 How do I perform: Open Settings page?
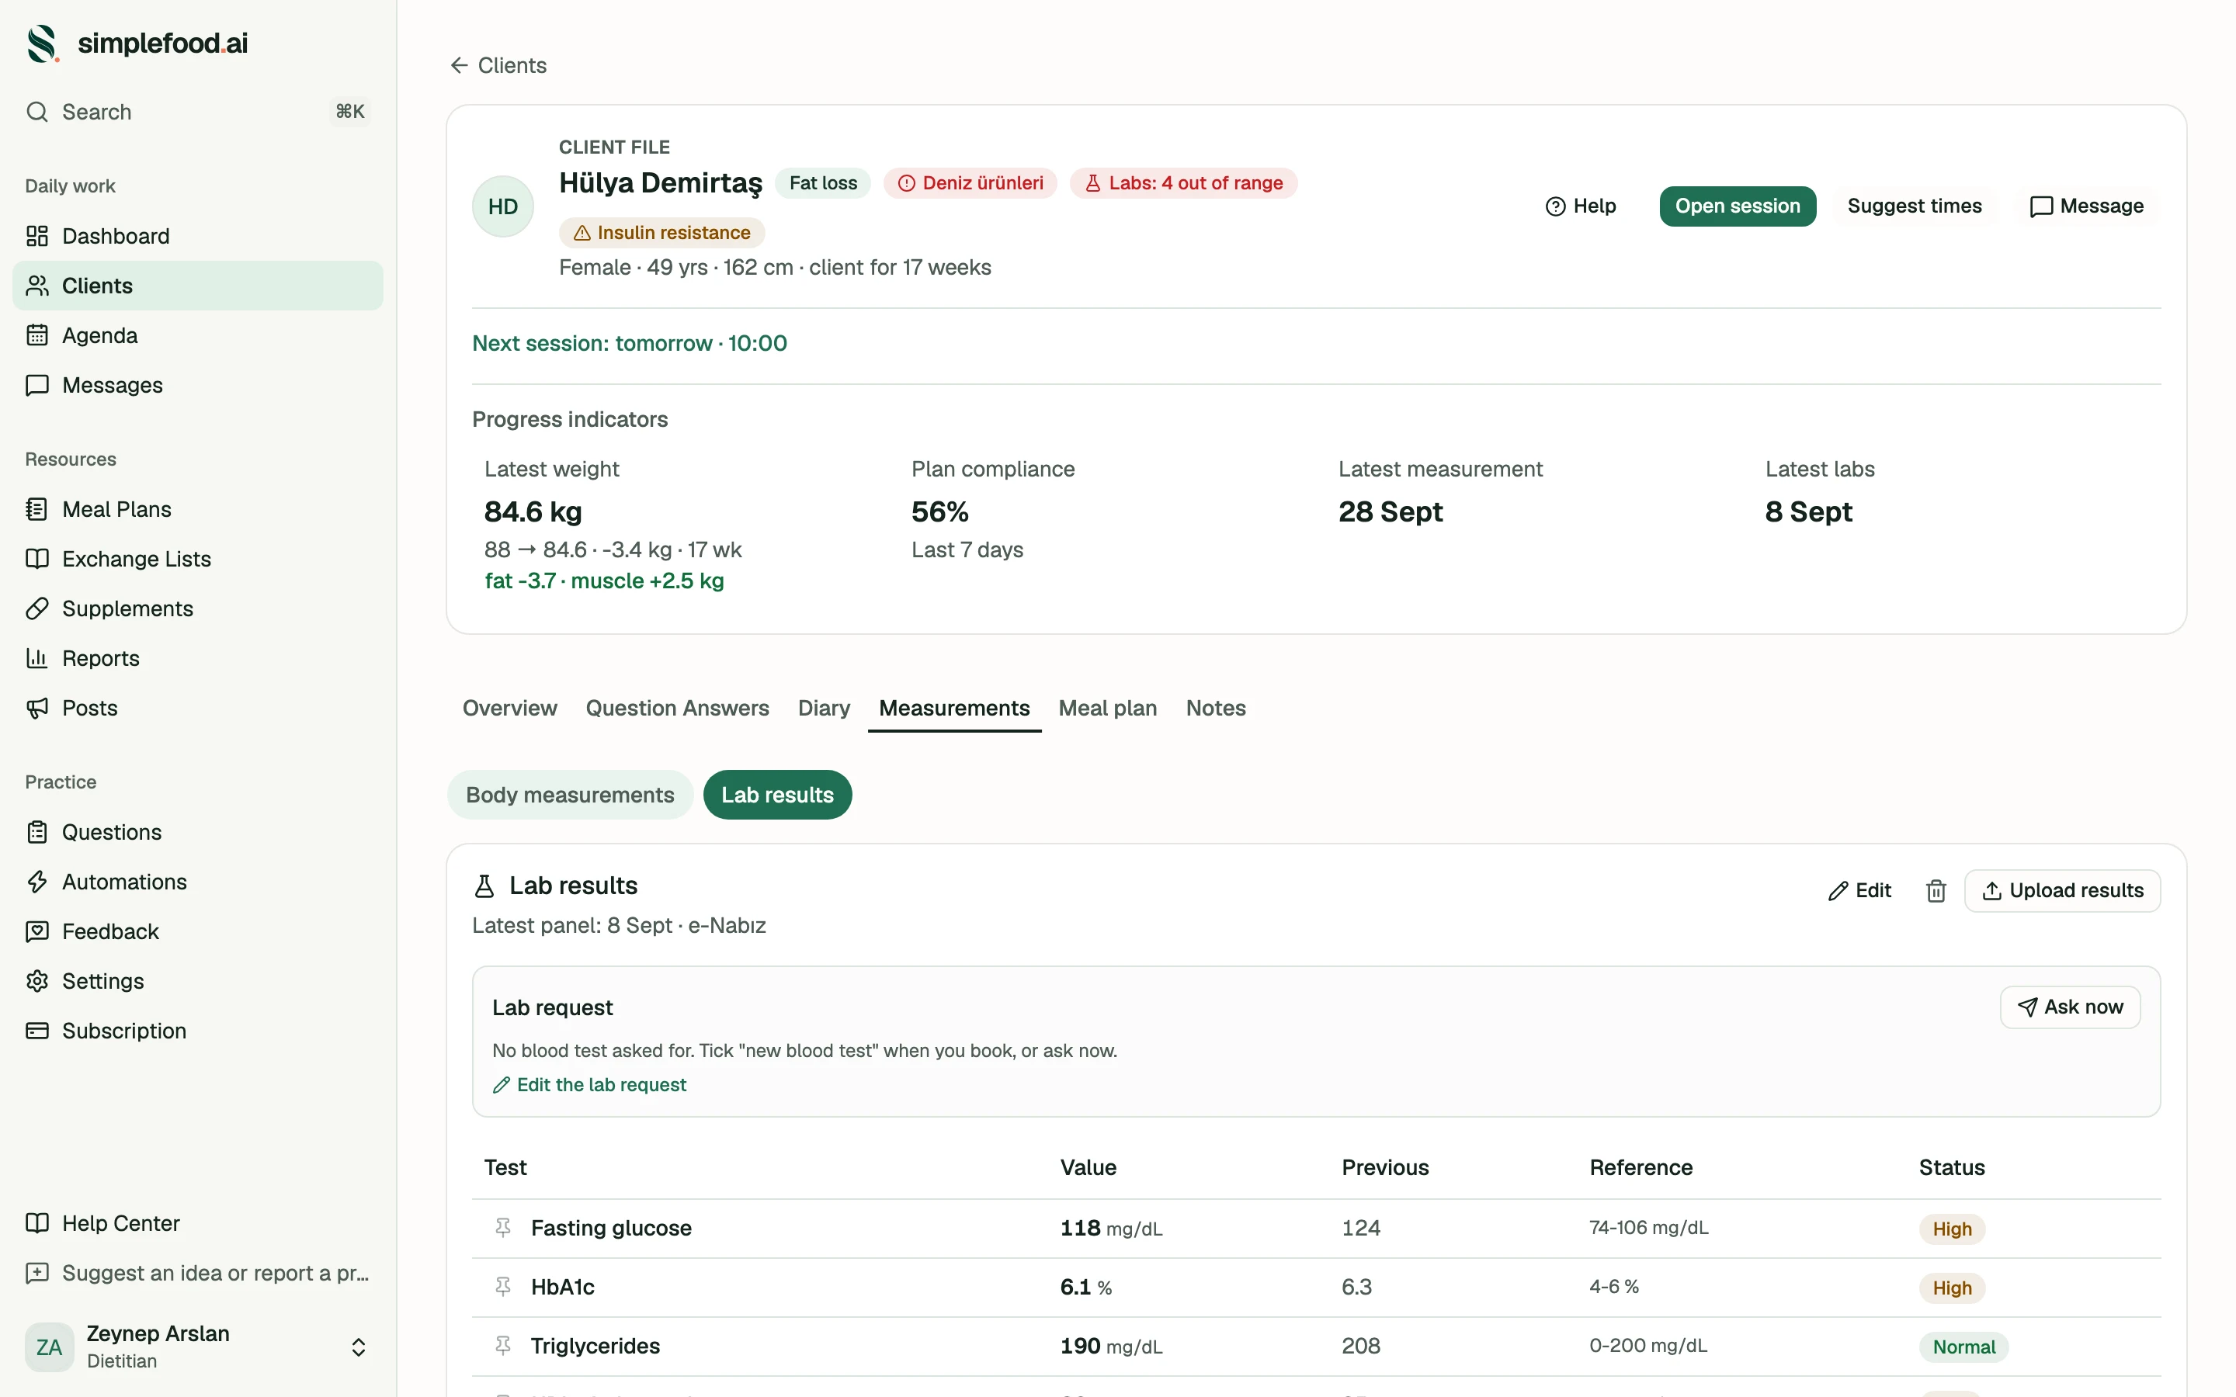click(198, 982)
